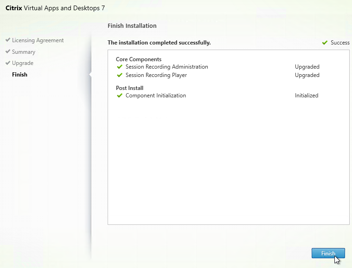Image resolution: width=352 pixels, height=268 pixels.
Task: Click the Post Install heading
Action: click(x=129, y=88)
